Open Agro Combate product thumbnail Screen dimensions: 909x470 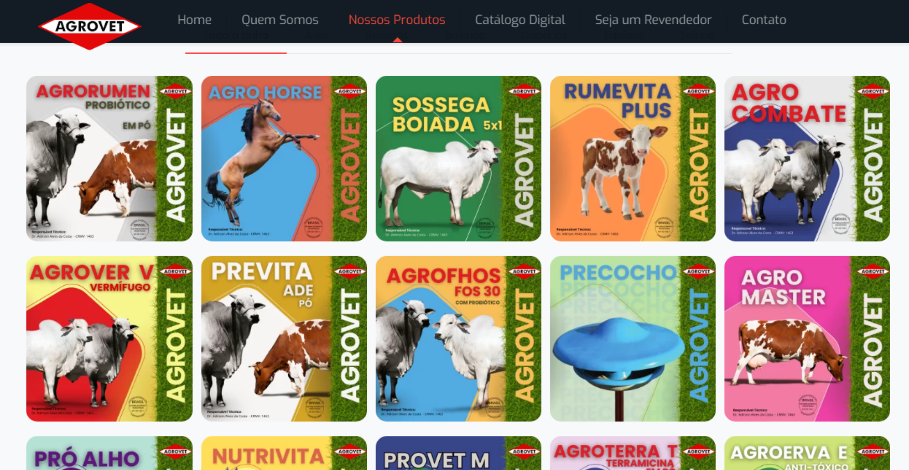point(807,158)
